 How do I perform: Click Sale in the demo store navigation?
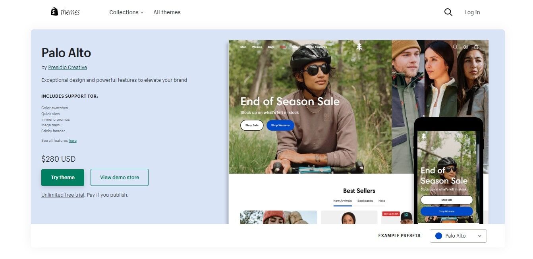(x=283, y=46)
